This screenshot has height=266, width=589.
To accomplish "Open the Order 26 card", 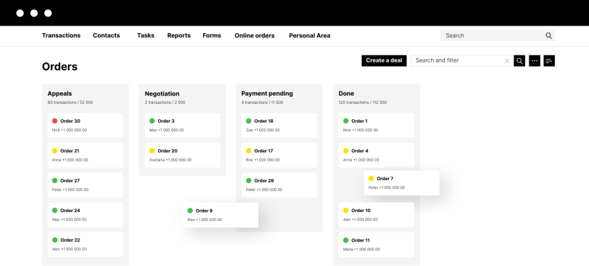I will pos(279,185).
